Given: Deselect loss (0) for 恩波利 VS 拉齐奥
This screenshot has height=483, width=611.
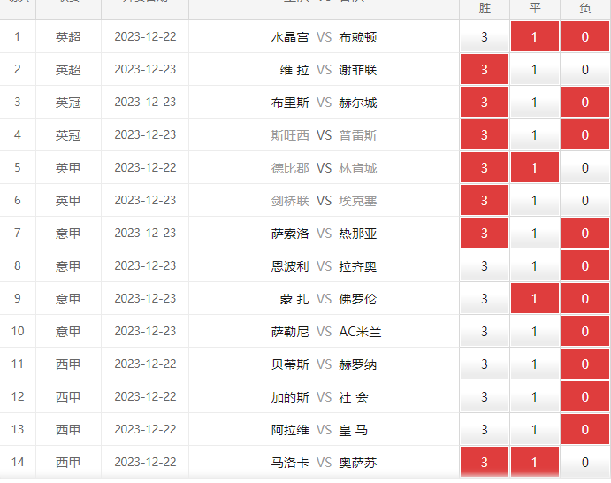Looking at the screenshot, I should (584, 266).
